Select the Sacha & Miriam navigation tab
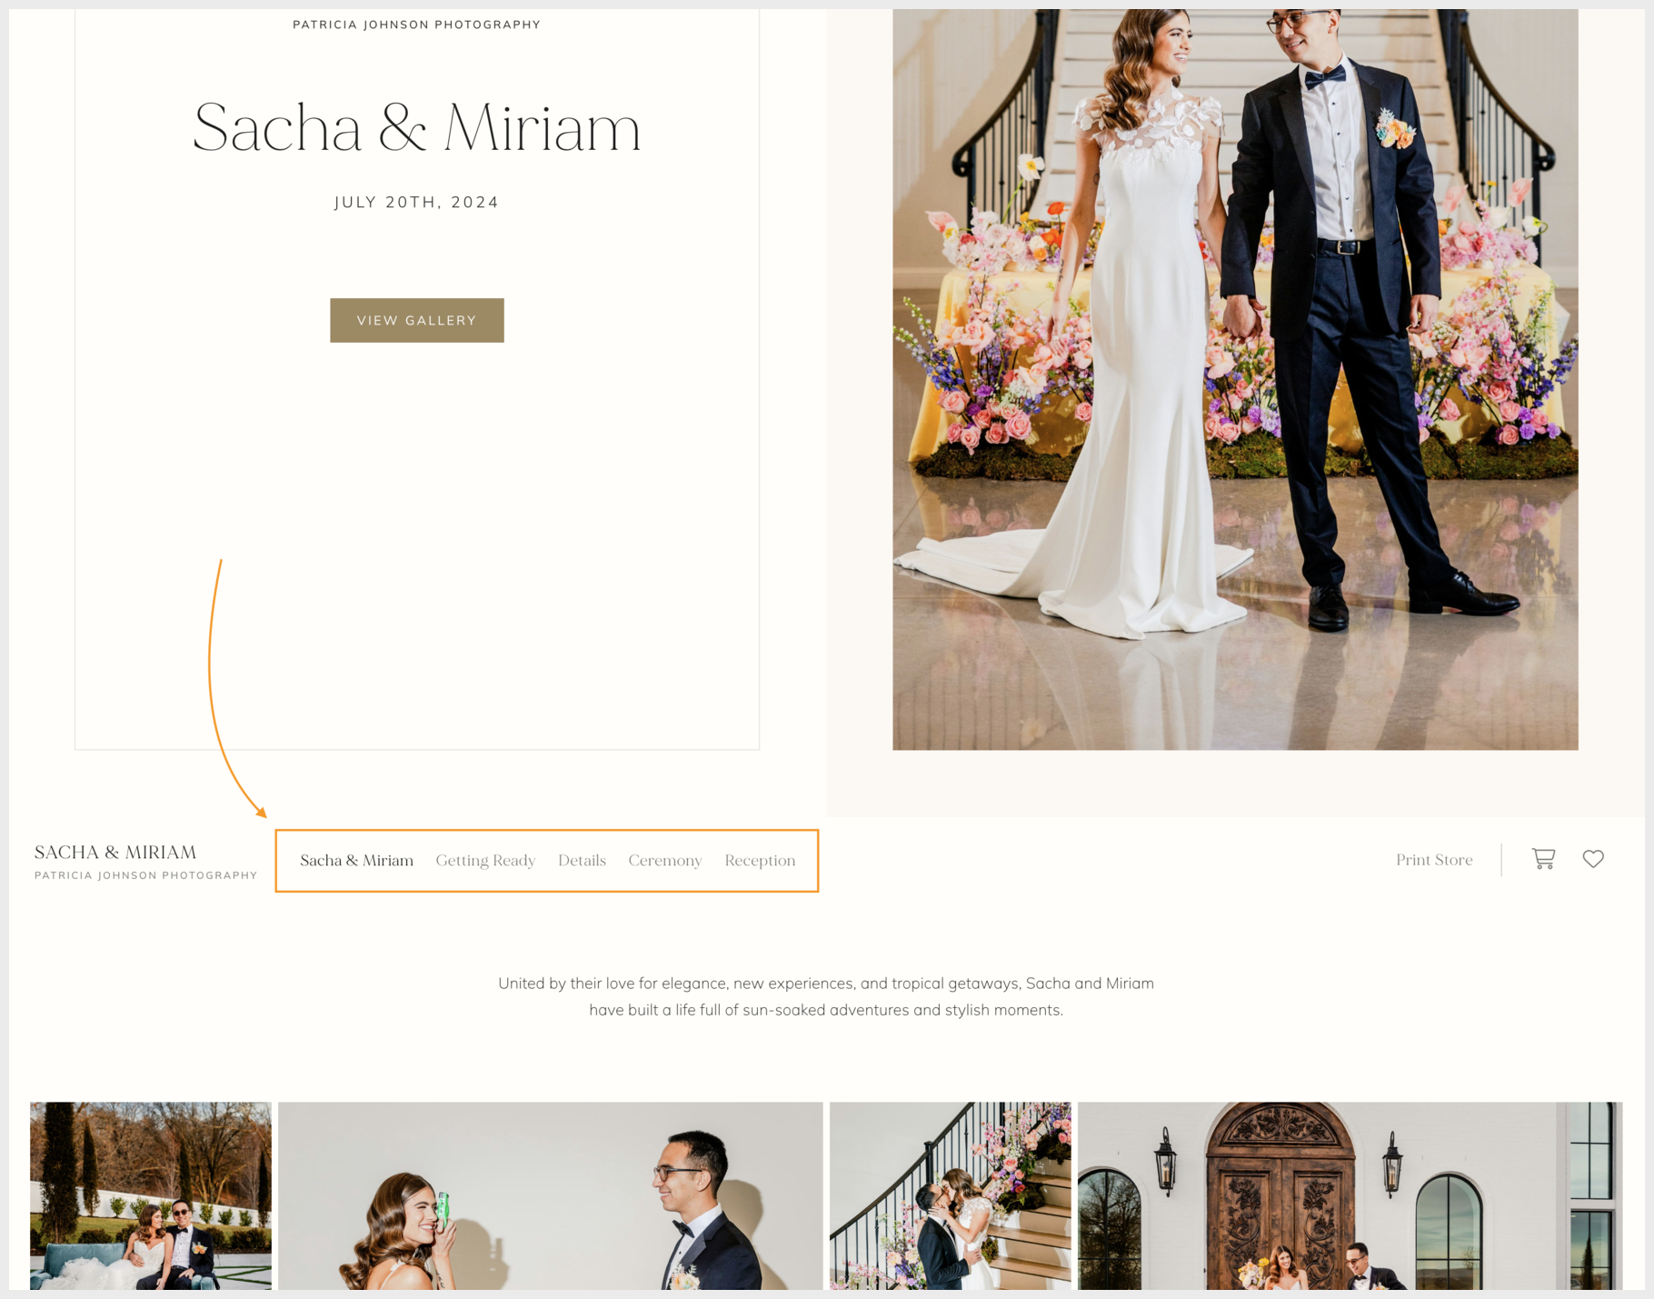The width and height of the screenshot is (1654, 1299). [356, 861]
